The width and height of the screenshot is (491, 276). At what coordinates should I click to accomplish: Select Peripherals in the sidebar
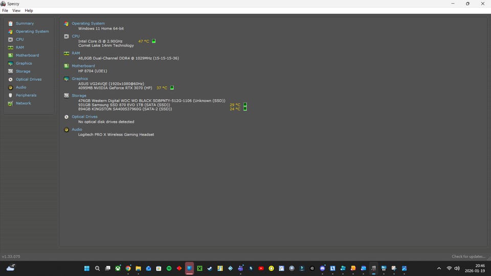point(26,95)
